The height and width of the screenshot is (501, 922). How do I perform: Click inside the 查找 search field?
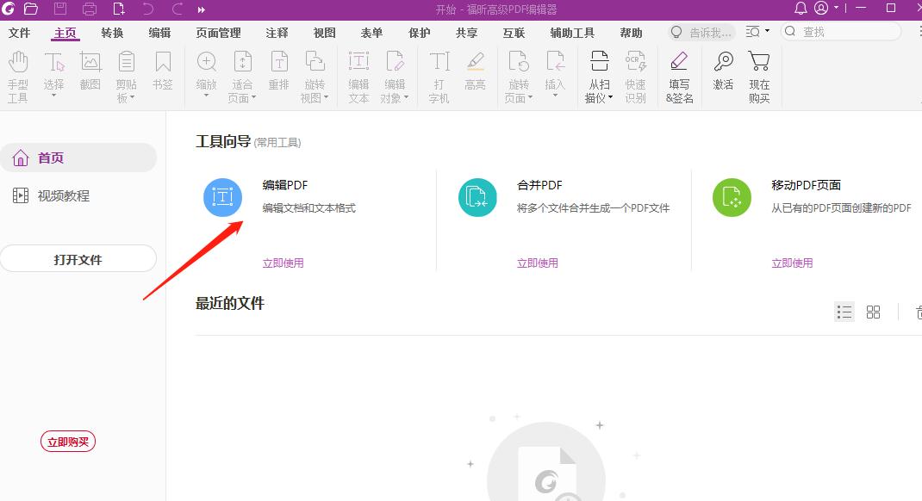(840, 31)
